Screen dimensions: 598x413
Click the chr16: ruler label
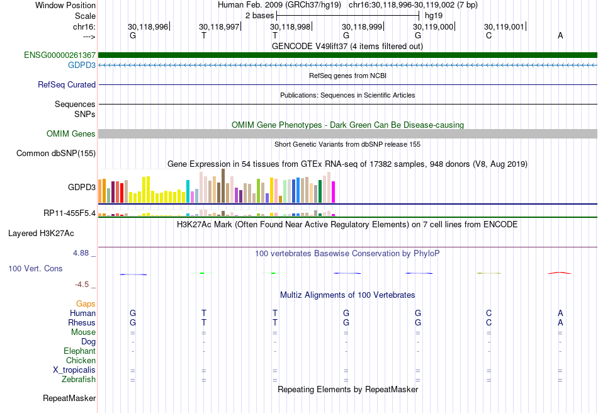[84, 26]
